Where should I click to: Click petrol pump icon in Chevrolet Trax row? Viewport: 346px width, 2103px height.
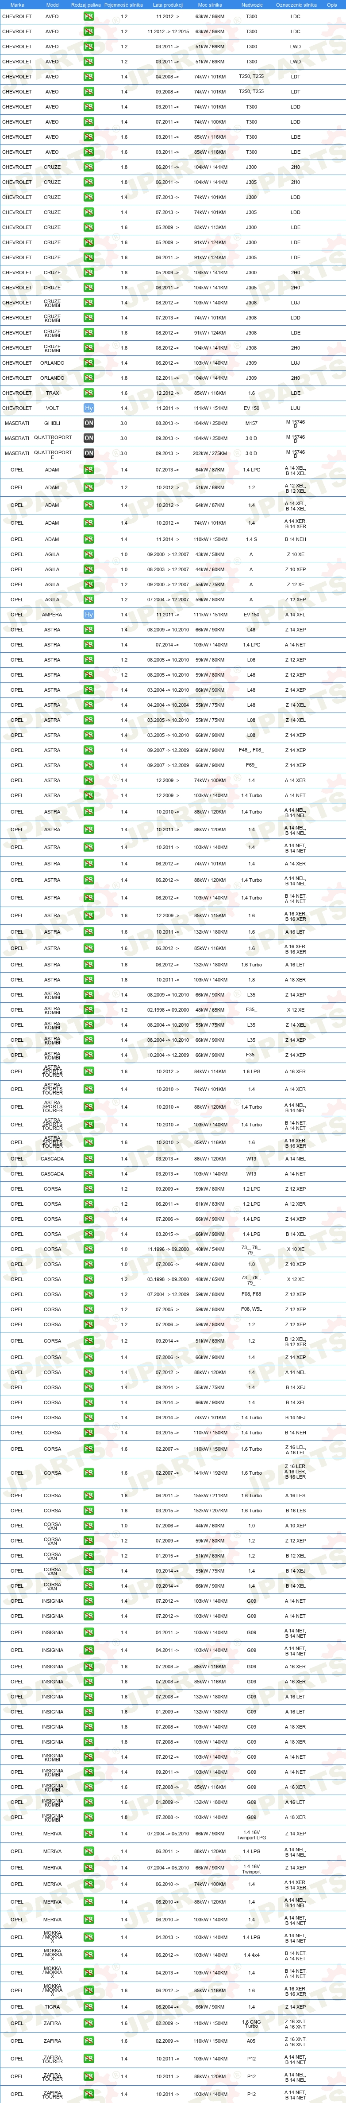point(88,393)
